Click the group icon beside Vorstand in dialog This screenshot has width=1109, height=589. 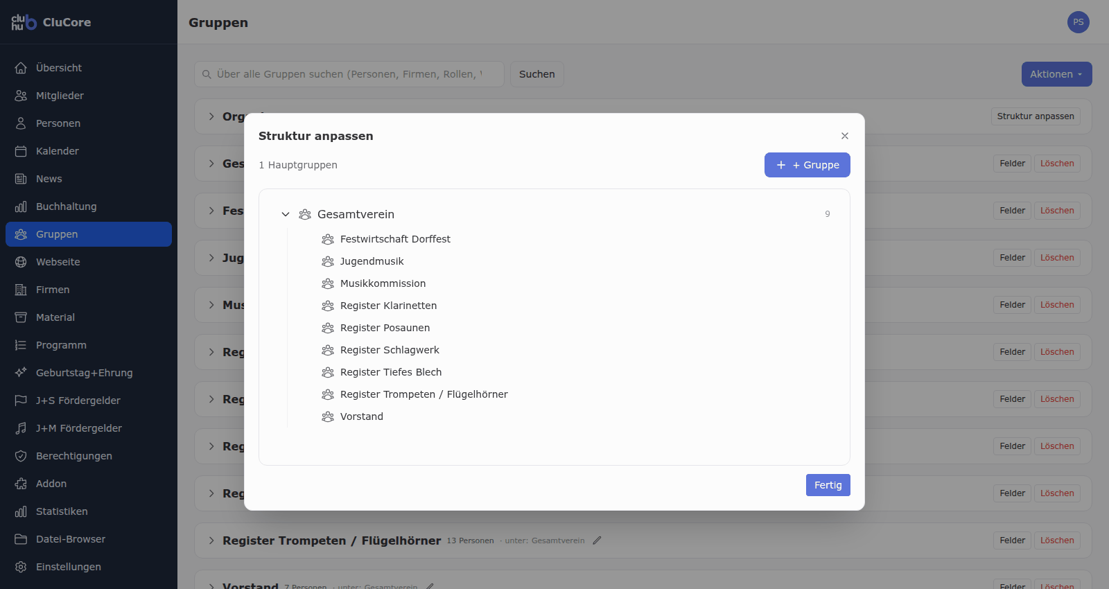pyautogui.click(x=328, y=416)
